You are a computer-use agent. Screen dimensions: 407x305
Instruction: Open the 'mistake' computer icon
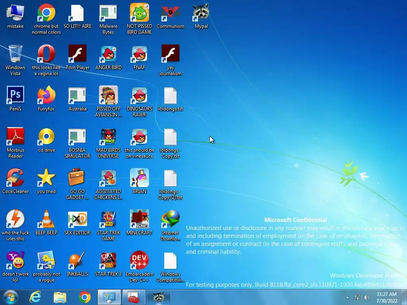[16, 12]
